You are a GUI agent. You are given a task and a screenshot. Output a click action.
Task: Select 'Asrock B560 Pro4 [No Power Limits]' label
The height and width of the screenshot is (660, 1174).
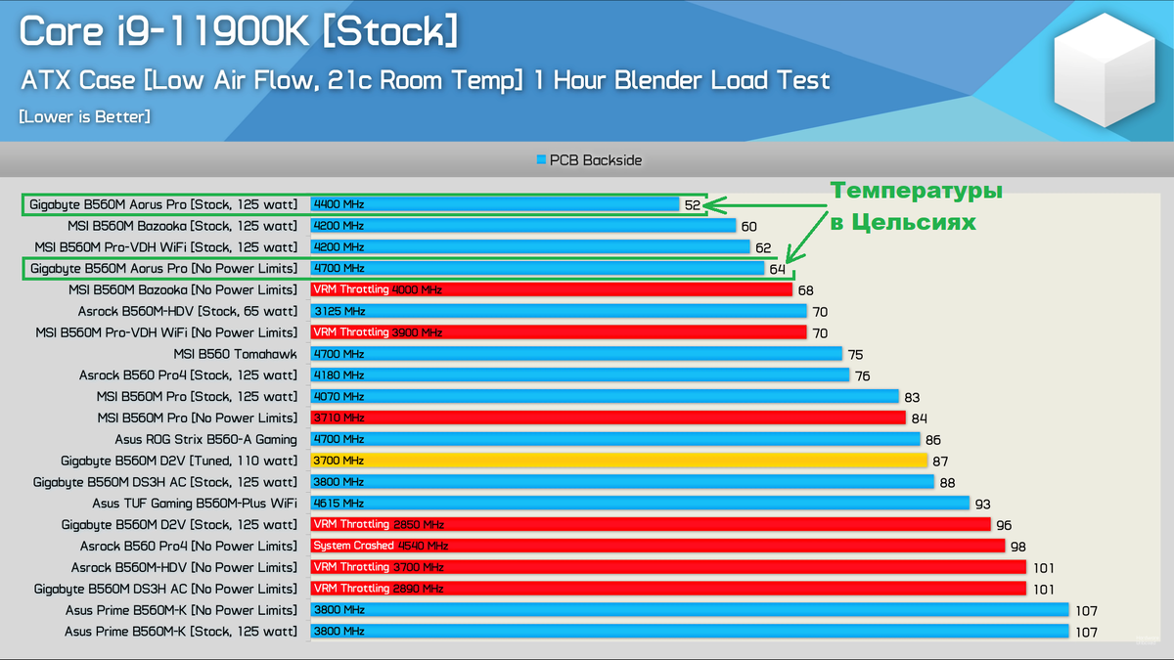pyautogui.click(x=189, y=546)
